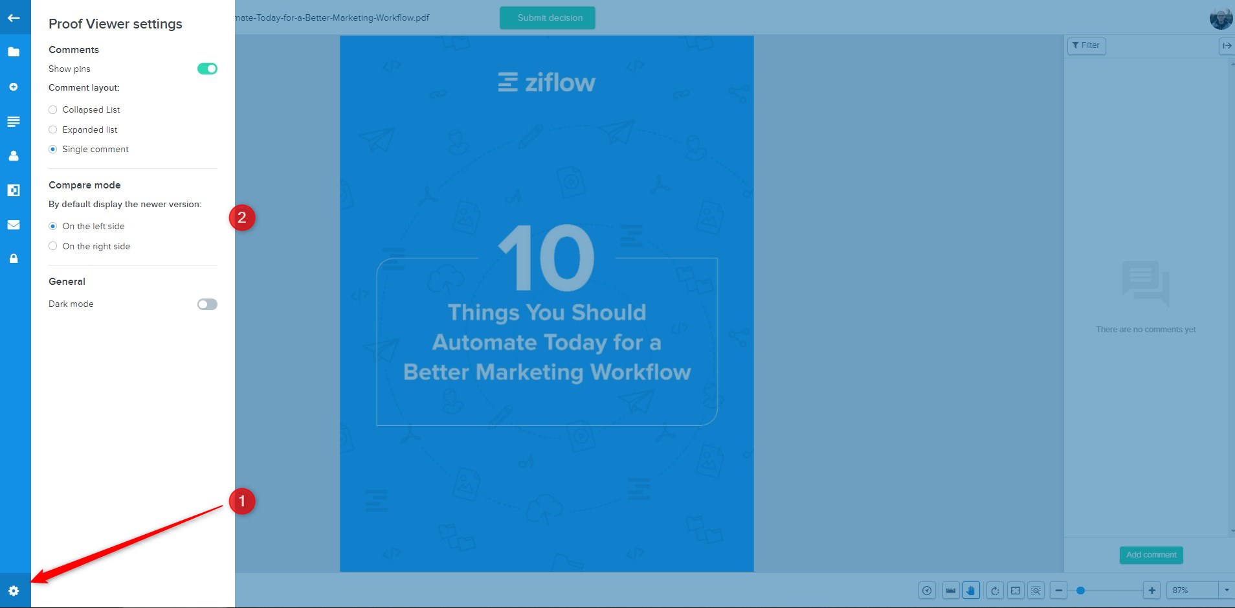
Task: Collapse the comments panel with arrow
Action: pyautogui.click(x=1227, y=45)
